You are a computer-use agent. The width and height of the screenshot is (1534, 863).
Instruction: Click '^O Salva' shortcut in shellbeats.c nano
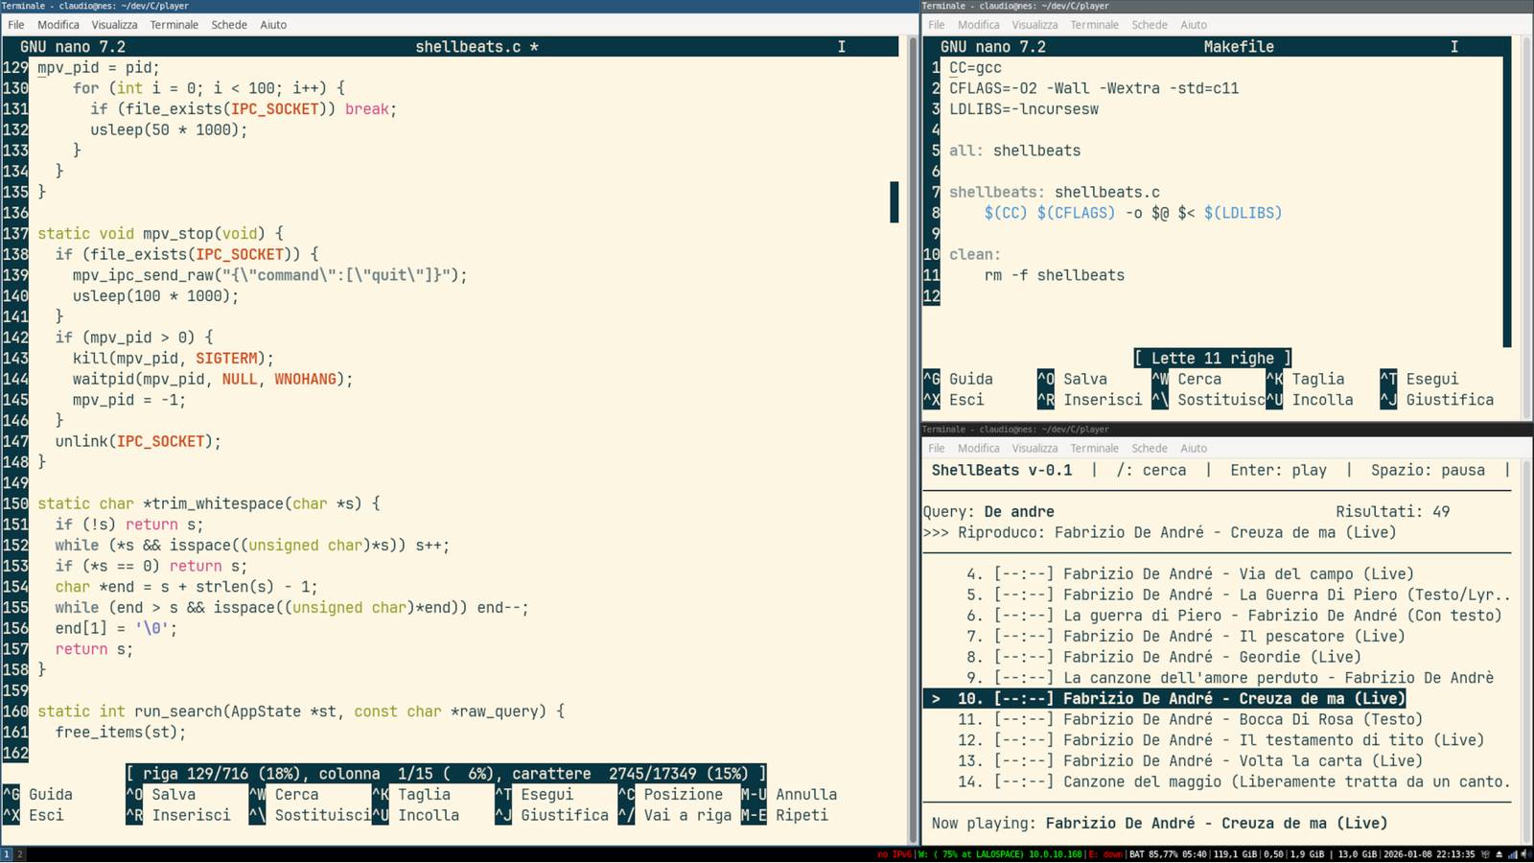point(160,795)
